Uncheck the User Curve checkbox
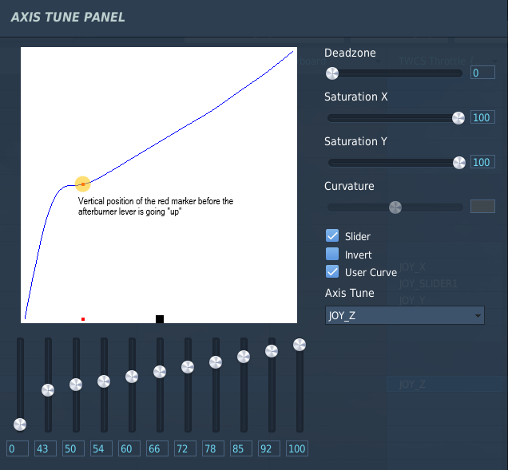 click(332, 272)
